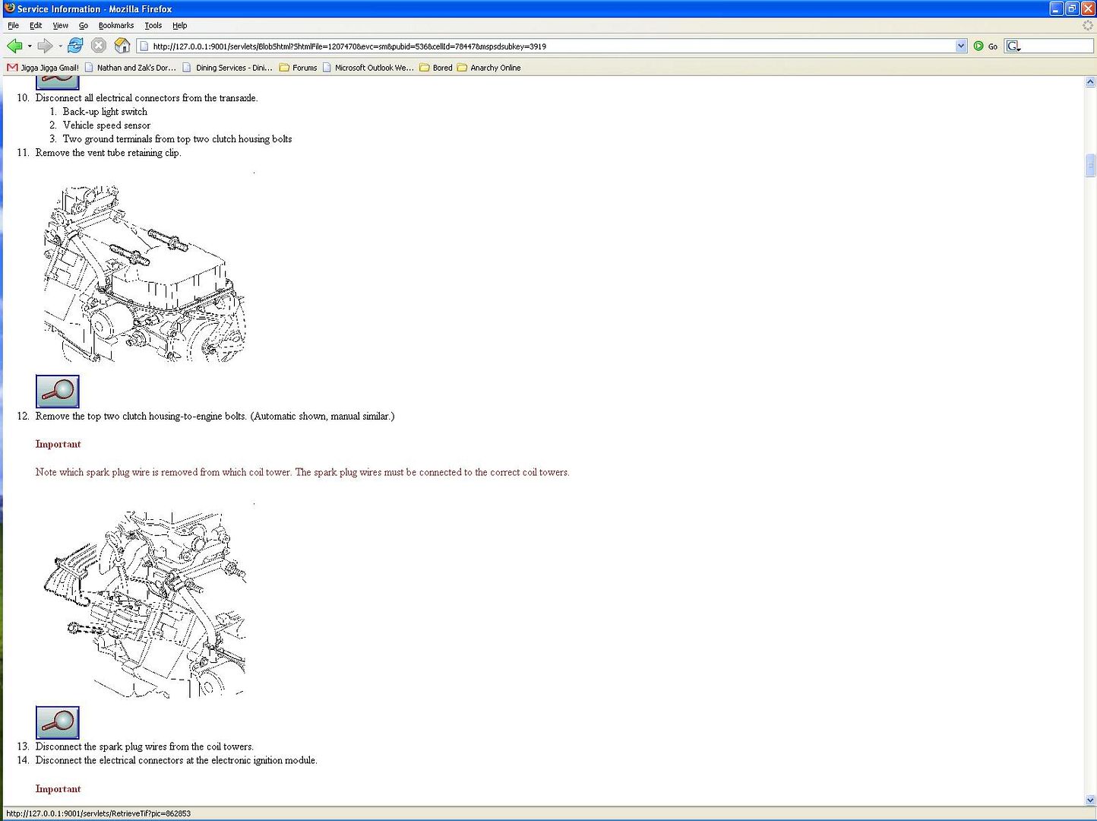Click the green Back arrow button
Image resolution: width=1097 pixels, height=821 pixels.
point(14,46)
